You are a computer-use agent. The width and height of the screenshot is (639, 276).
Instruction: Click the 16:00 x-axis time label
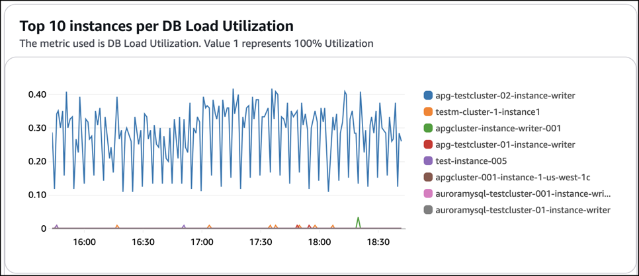[85, 242]
